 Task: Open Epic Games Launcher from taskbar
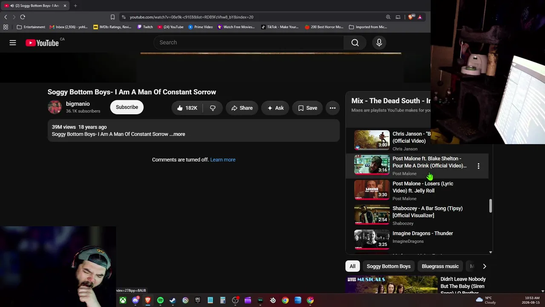coord(198,300)
